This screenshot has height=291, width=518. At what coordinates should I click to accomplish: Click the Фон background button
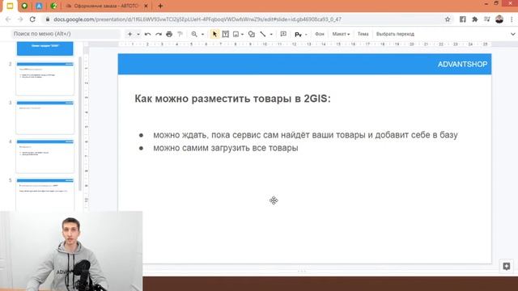coord(320,34)
